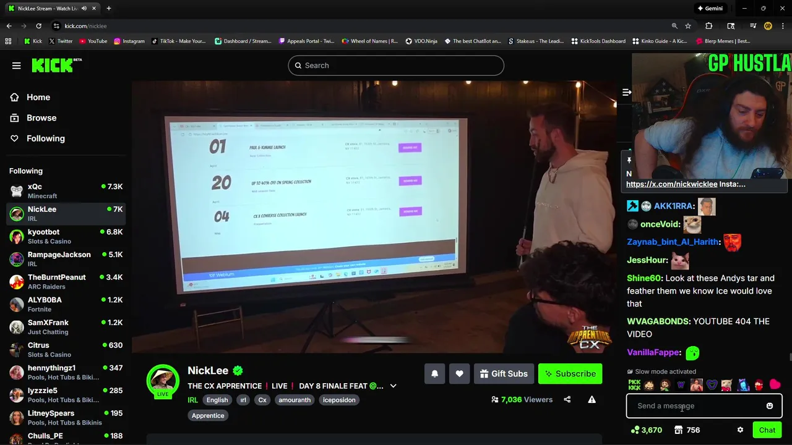Click the AKK1RRA username in chat
Image resolution: width=792 pixels, height=445 pixels.
(674, 206)
